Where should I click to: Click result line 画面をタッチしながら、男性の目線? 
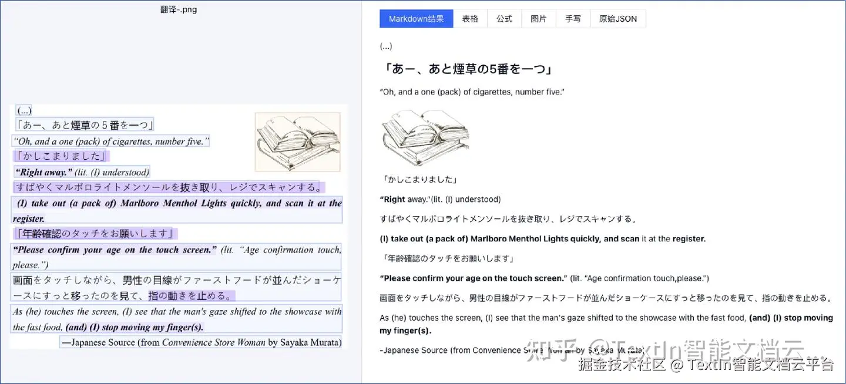[x=606, y=298]
